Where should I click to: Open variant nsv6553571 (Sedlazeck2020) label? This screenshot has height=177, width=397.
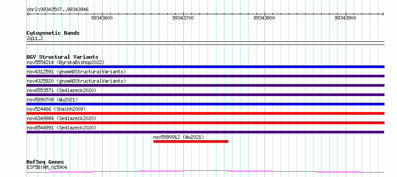(62, 90)
